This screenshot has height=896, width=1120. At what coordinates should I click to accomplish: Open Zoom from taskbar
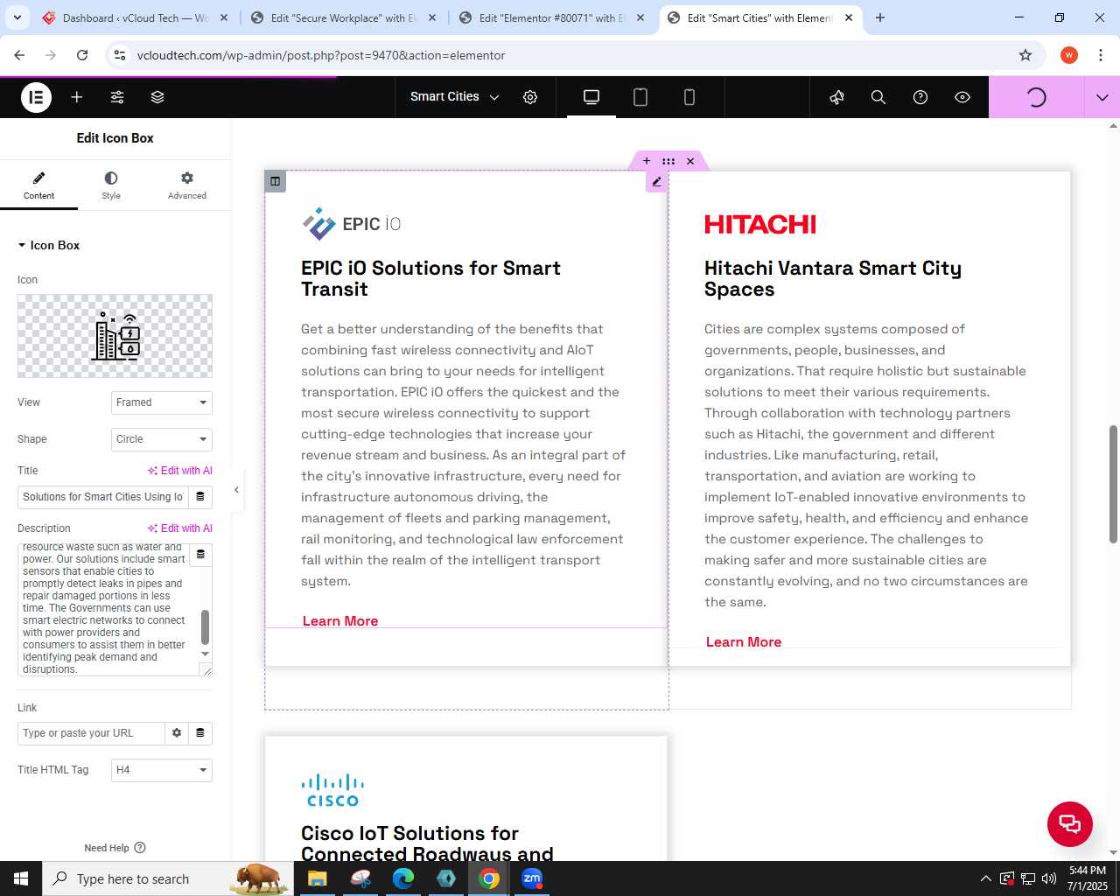pos(532,878)
